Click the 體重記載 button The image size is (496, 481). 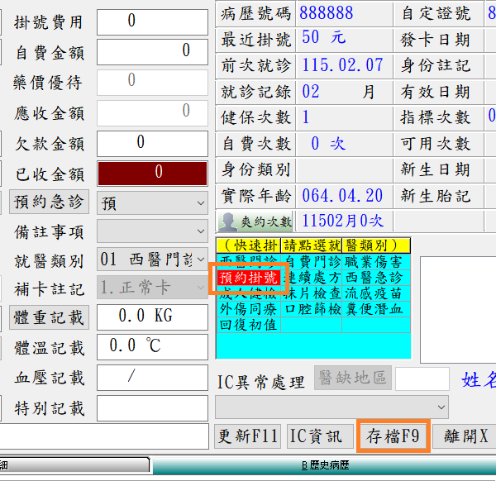pyautogui.click(x=49, y=317)
